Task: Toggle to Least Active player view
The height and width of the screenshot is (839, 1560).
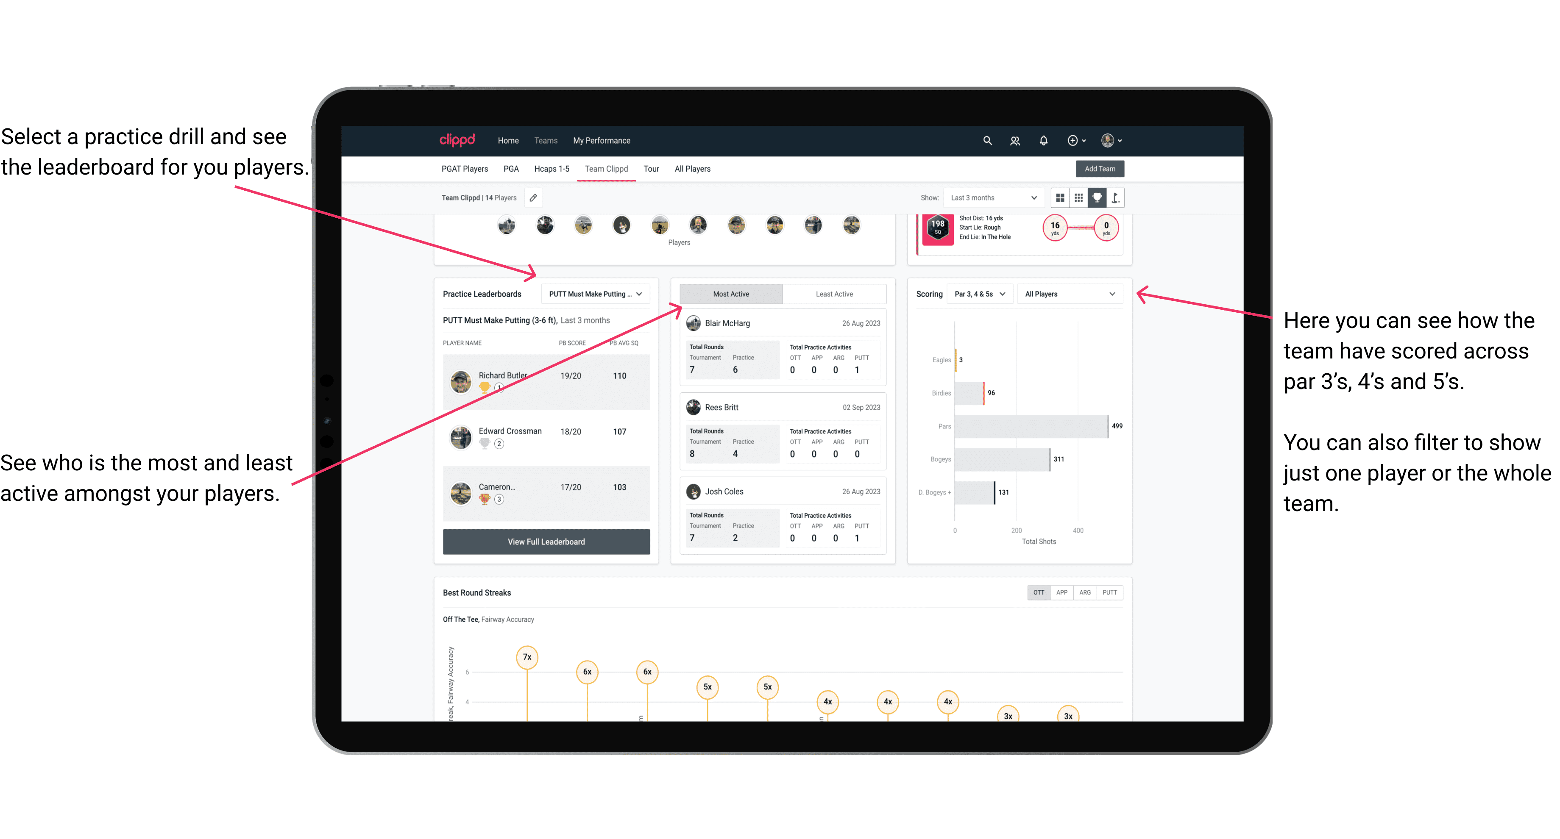Action: [835, 294]
